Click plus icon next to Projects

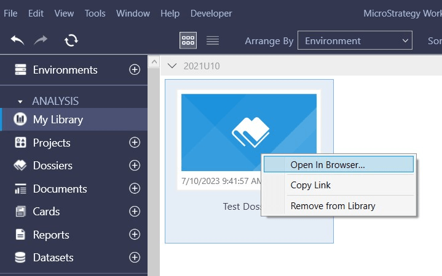[x=135, y=143]
